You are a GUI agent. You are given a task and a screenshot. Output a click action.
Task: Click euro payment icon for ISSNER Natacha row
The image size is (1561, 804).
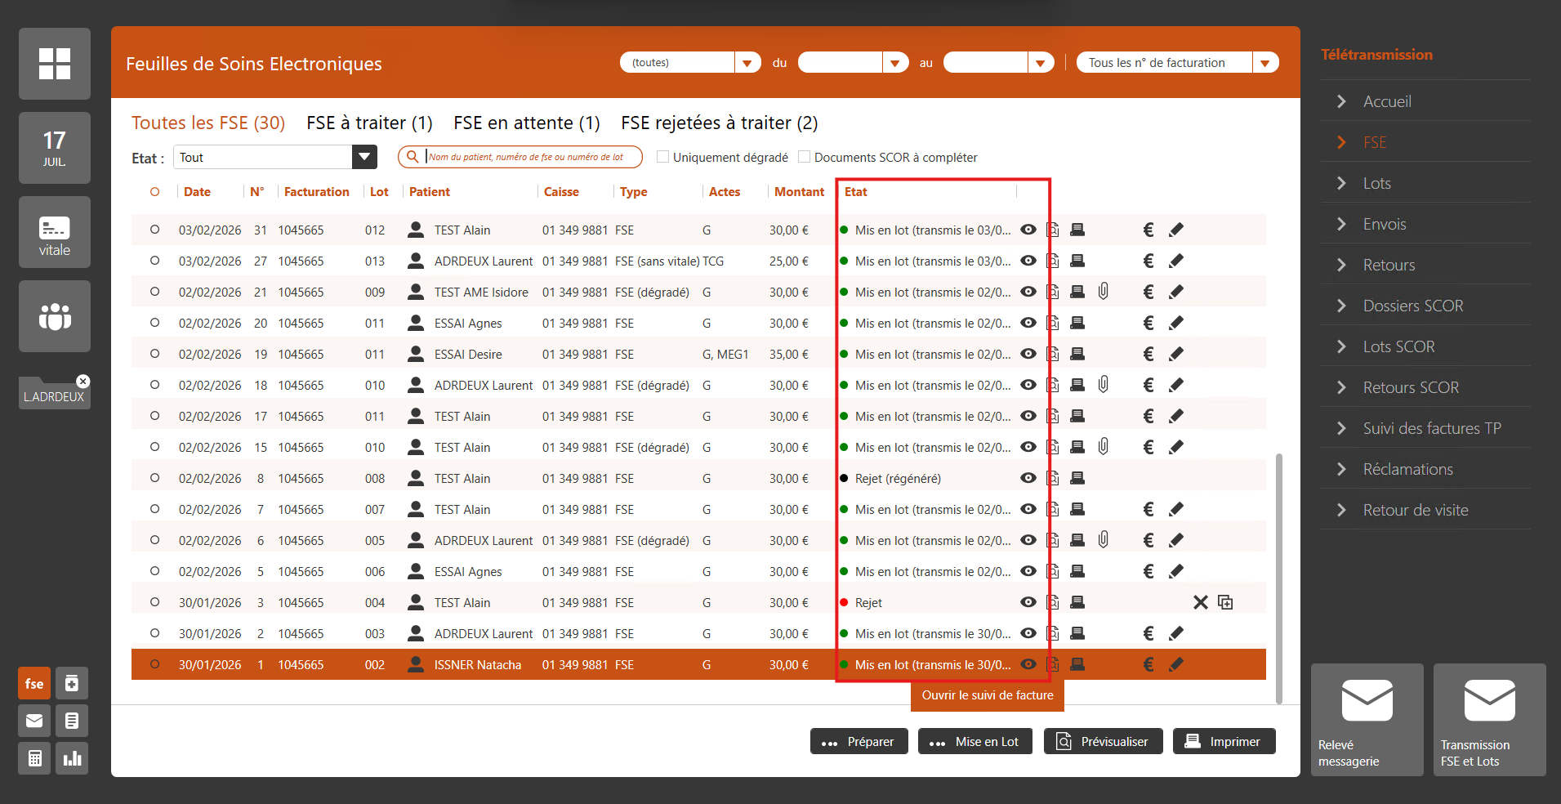coord(1148,664)
